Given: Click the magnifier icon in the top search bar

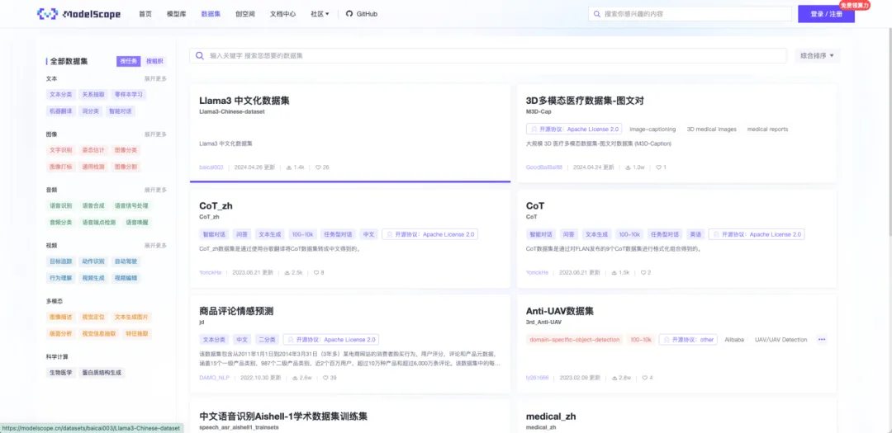Looking at the screenshot, I should click(596, 14).
